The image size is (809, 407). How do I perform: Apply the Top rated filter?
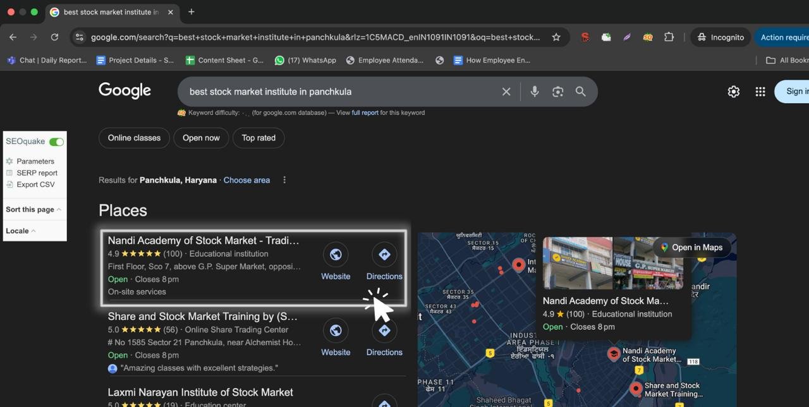coord(259,138)
